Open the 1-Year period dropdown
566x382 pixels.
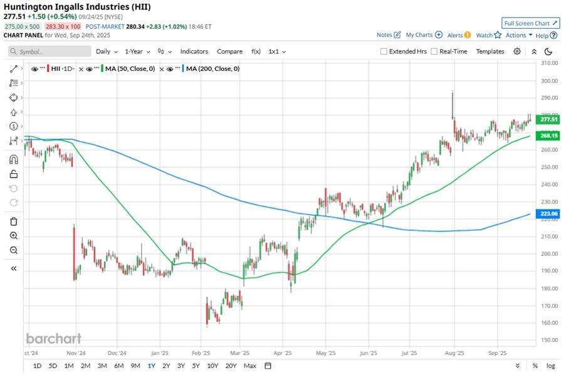tap(137, 51)
